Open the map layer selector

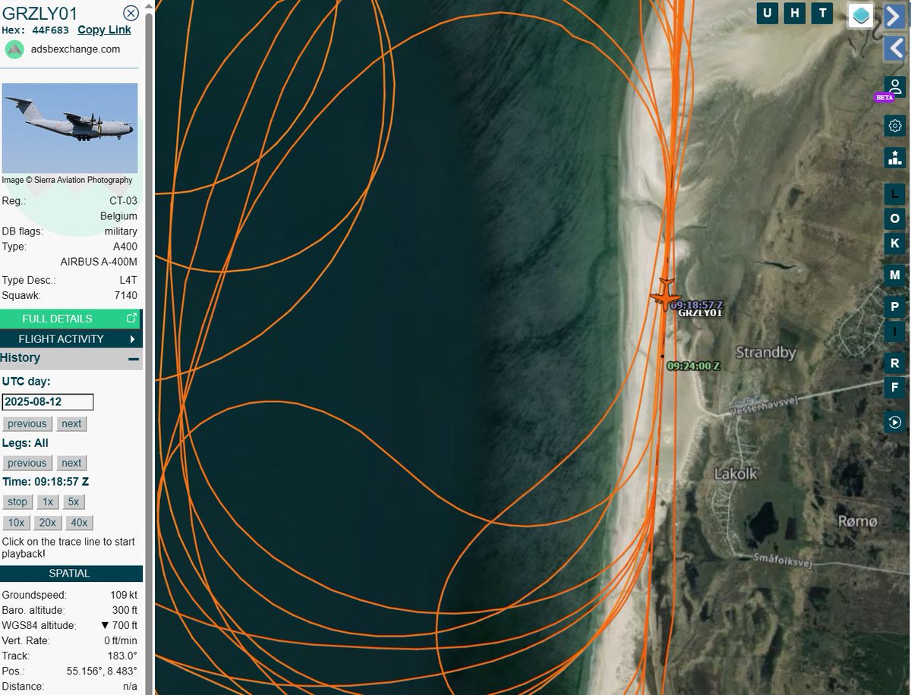(x=860, y=15)
